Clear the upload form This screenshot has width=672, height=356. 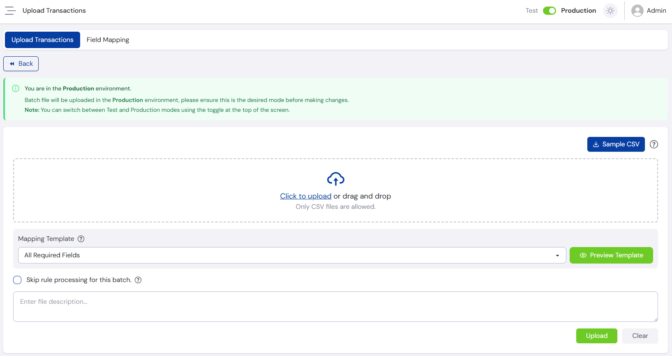[x=640, y=336]
